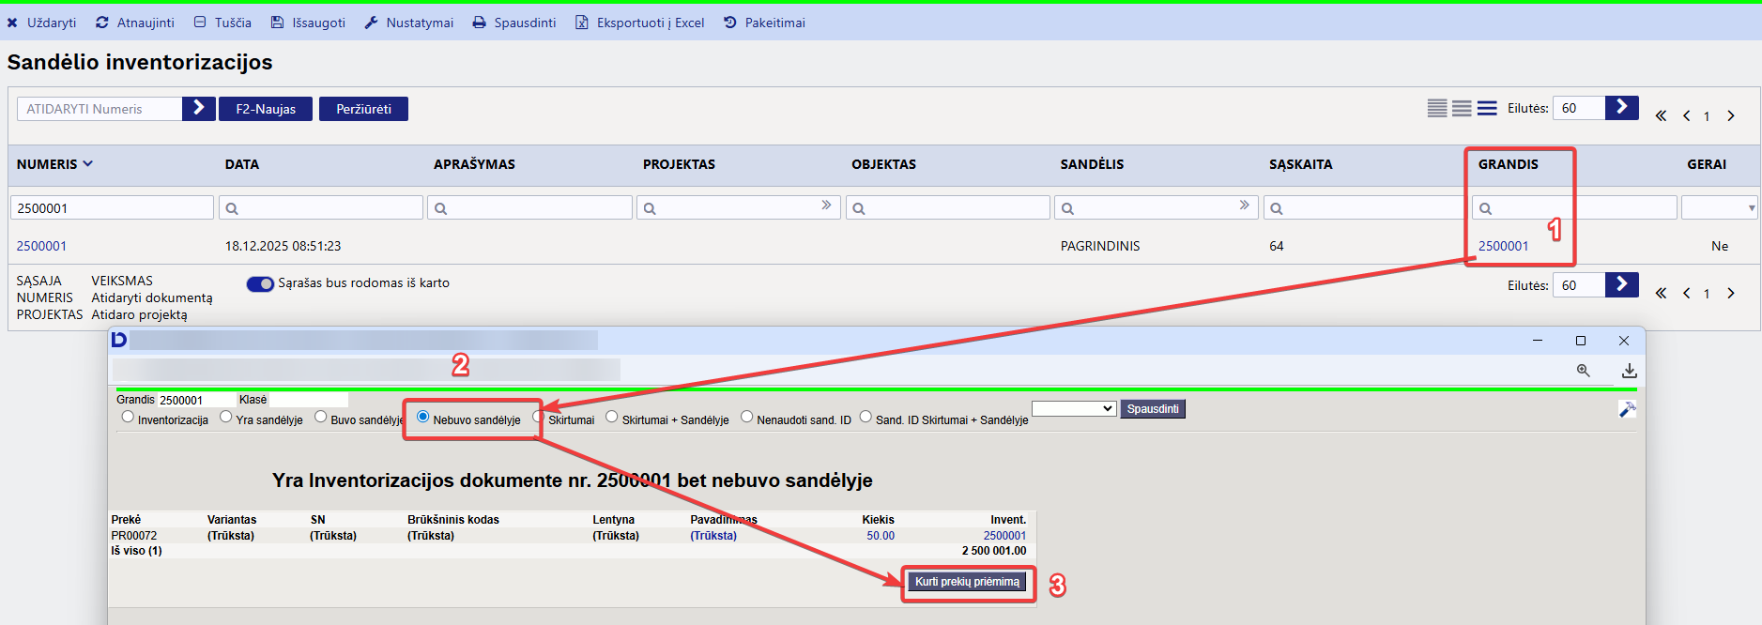This screenshot has height=625, width=1762.
Task: Select 'Skirtumai + Sandėlyje' radio option
Action: coord(612,417)
